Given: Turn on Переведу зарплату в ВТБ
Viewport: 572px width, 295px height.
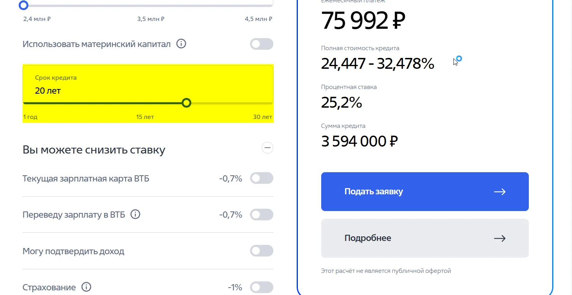Looking at the screenshot, I should (261, 215).
